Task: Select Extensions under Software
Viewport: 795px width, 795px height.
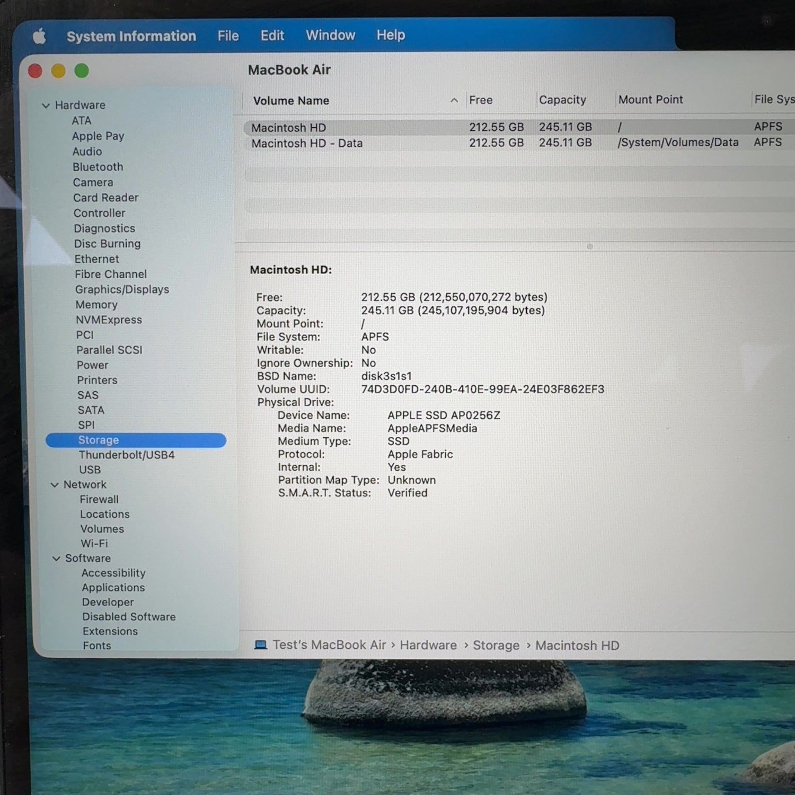Action: (x=110, y=632)
